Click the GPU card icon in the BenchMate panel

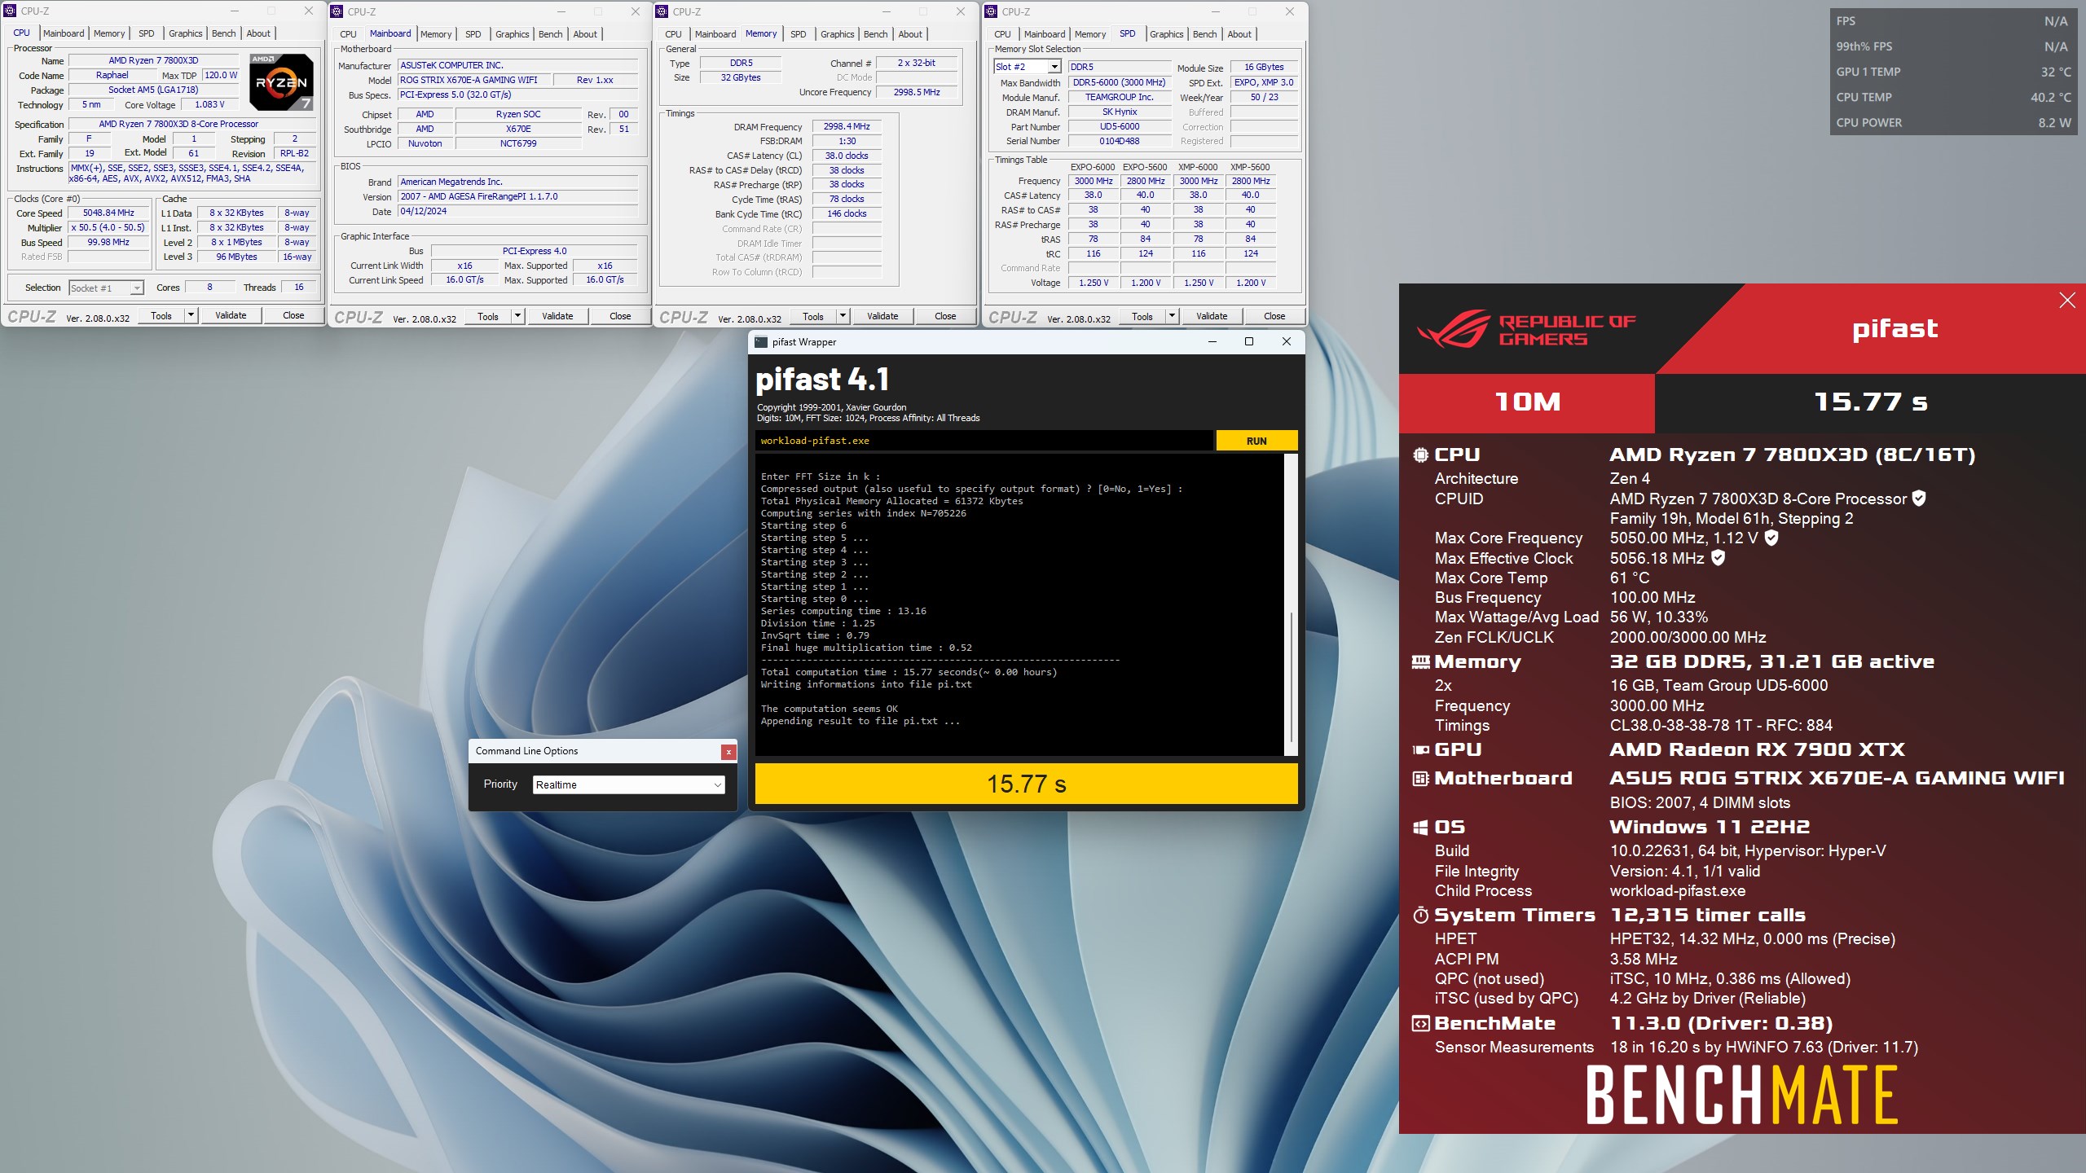click(x=1420, y=750)
